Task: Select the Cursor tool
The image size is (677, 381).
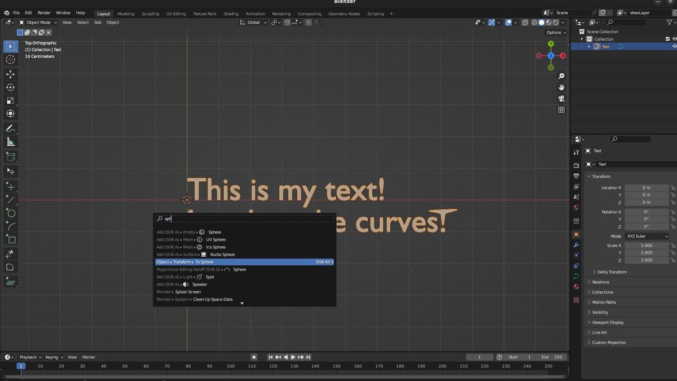Action: coord(11,59)
